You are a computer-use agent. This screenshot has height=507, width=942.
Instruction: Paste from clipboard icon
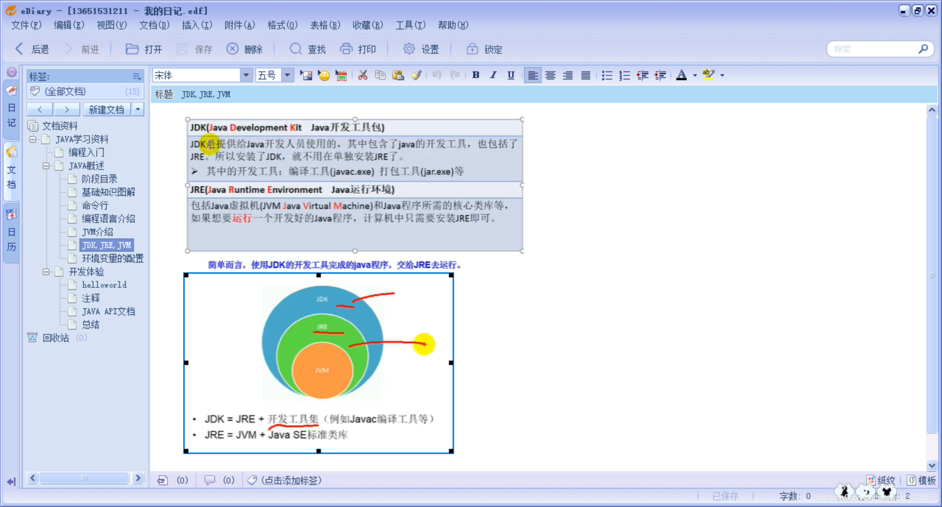click(x=398, y=75)
